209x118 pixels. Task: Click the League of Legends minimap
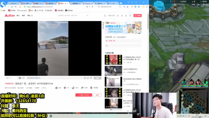point(193,102)
